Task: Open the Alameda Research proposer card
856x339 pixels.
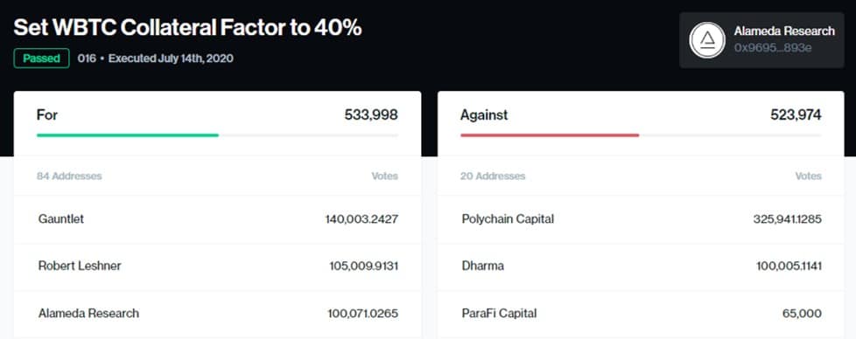Action: coord(761,40)
